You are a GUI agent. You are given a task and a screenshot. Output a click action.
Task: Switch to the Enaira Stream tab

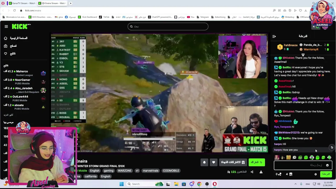point(52,3)
